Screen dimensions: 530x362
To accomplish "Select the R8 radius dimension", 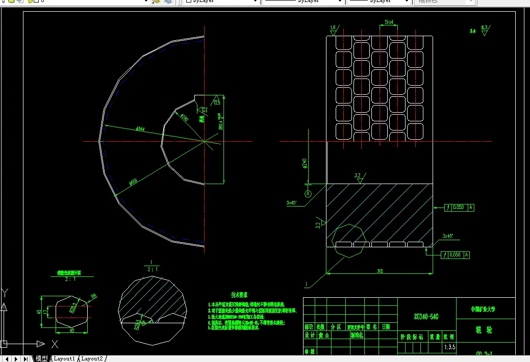I will point(94,296).
